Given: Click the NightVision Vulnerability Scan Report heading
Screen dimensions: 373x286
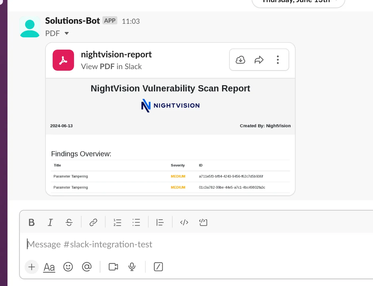Looking at the screenshot, I should pyautogui.click(x=170, y=88).
